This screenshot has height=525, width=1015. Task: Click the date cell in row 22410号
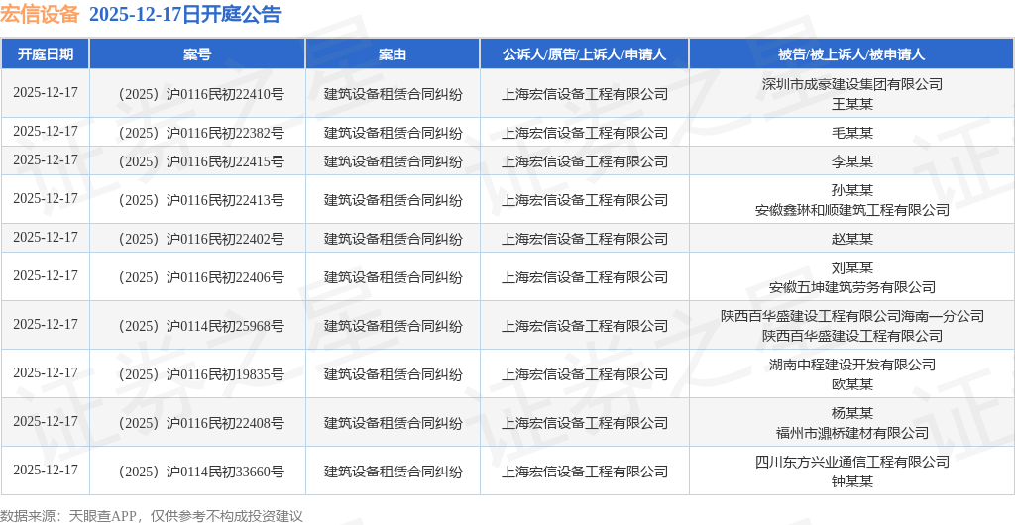(x=46, y=93)
